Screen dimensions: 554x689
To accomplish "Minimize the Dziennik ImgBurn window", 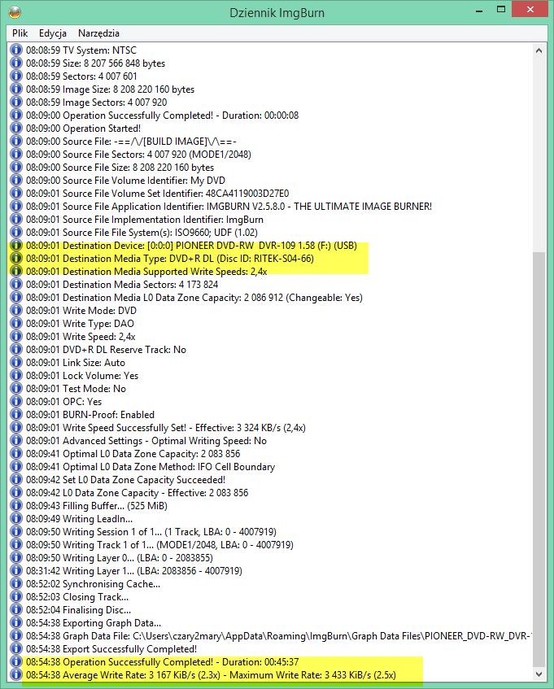I will [479, 10].
